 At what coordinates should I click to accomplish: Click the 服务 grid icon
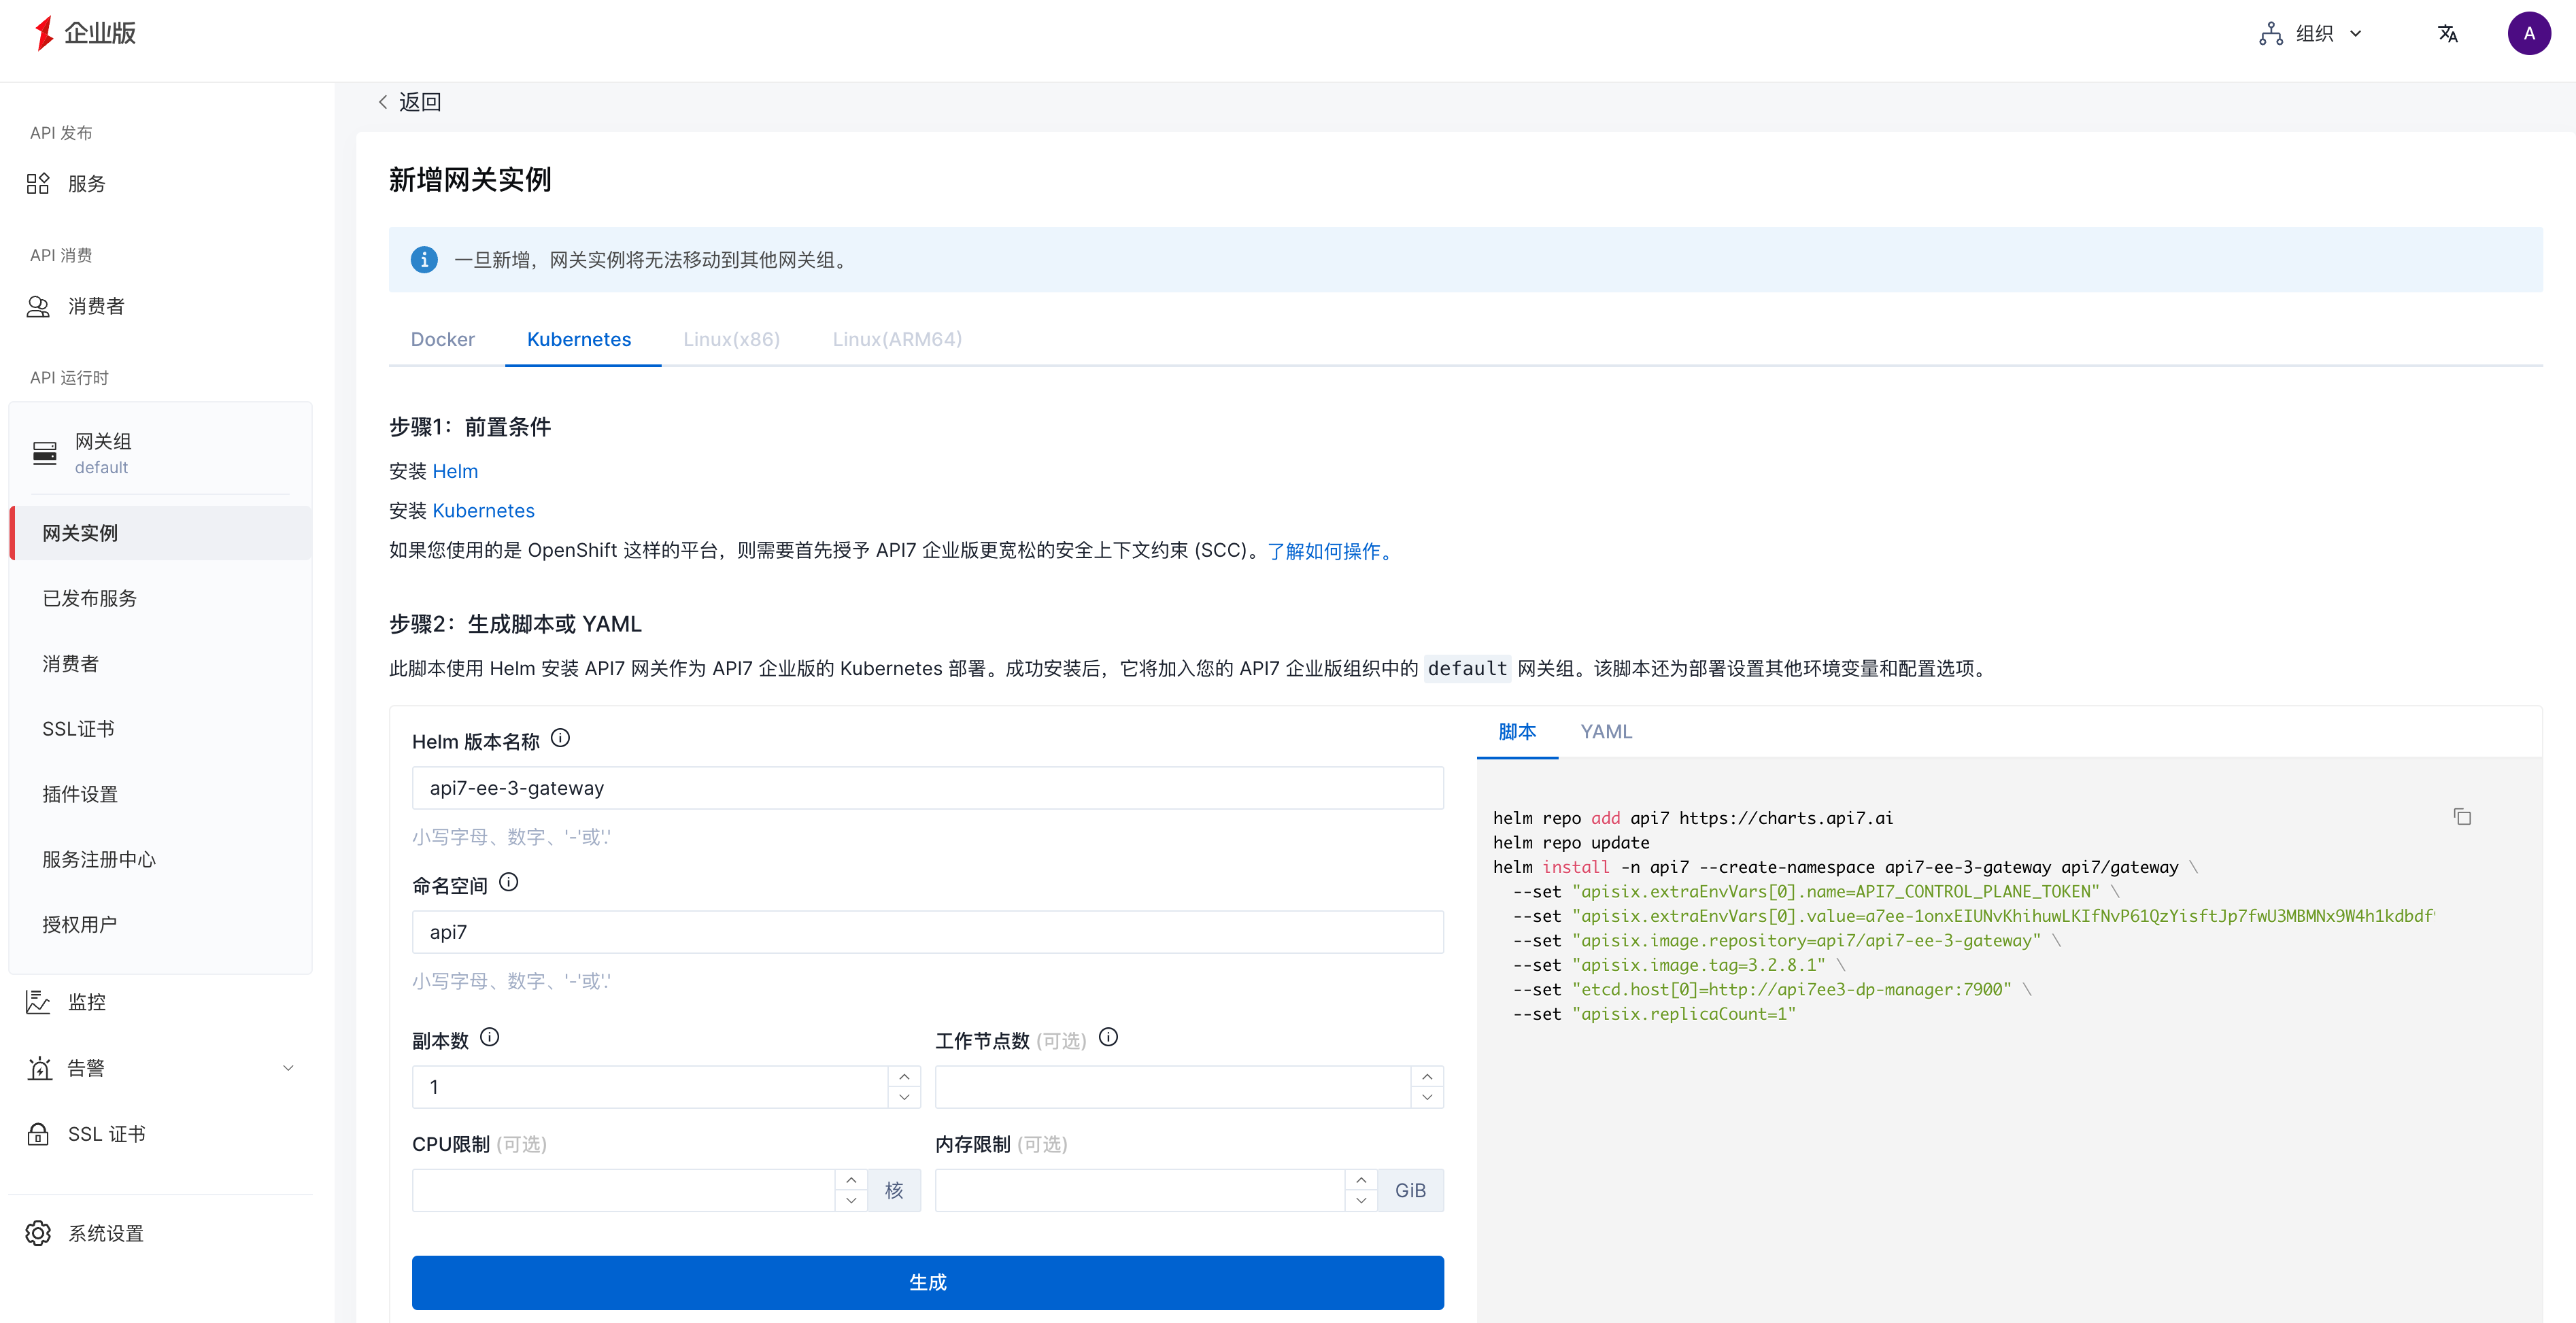point(38,184)
